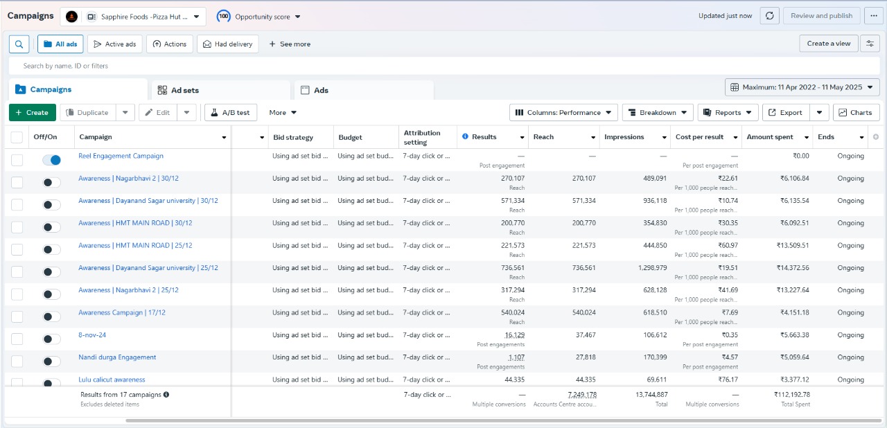The image size is (887, 428).
Task: Click the search by name, ID or filters field
Action: [x=443, y=66]
